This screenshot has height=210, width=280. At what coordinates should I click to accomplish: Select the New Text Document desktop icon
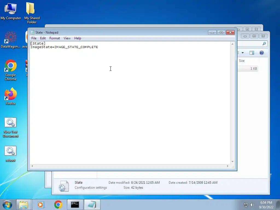[11, 127]
